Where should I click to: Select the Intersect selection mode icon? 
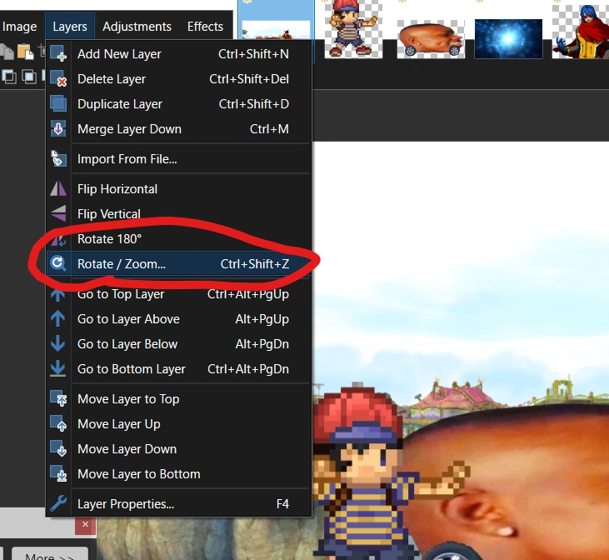pyautogui.click(x=28, y=77)
